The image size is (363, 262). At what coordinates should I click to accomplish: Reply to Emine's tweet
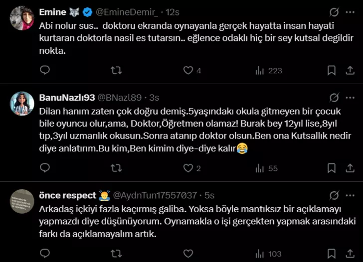45,71
